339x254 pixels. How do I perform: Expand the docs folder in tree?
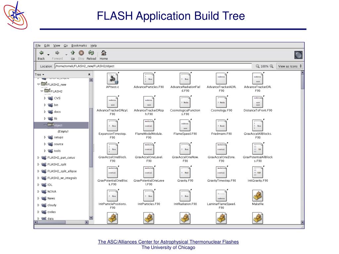(45, 112)
